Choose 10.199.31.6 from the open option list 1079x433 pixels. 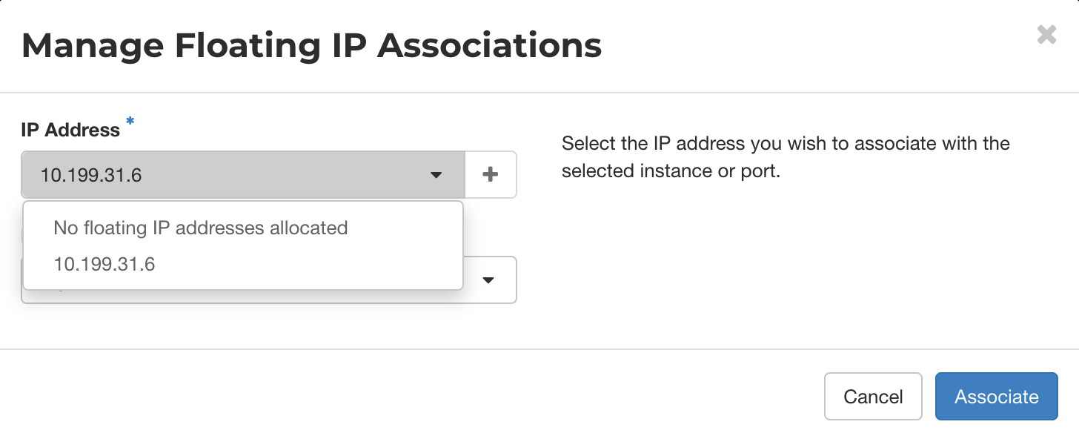[x=104, y=265]
